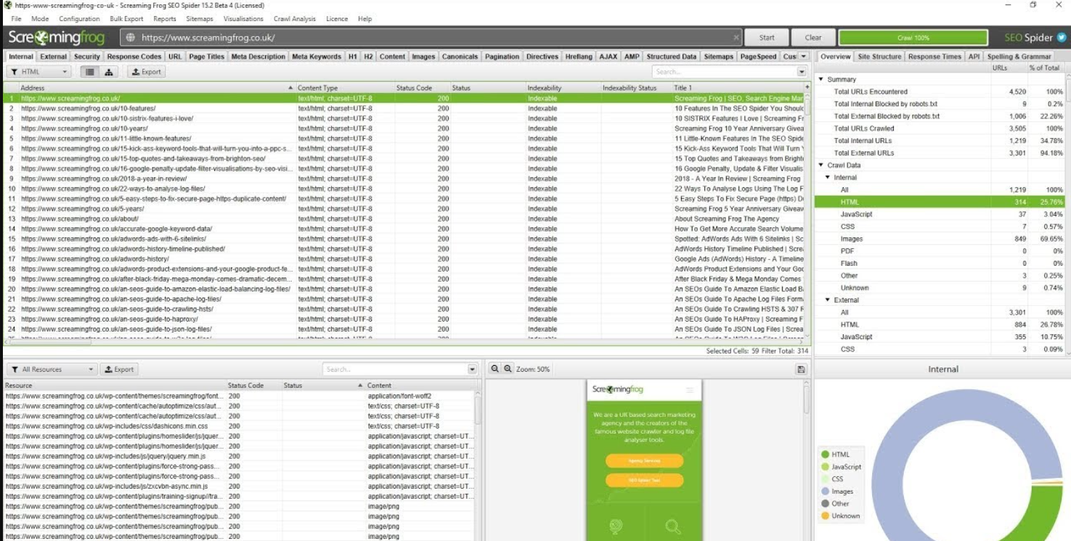Sort by the Status Code column header

point(421,88)
